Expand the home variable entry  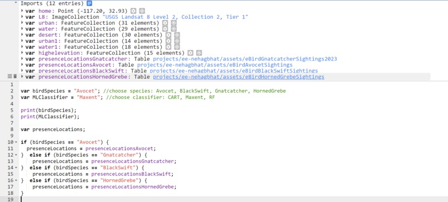click(x=22, y=11)
